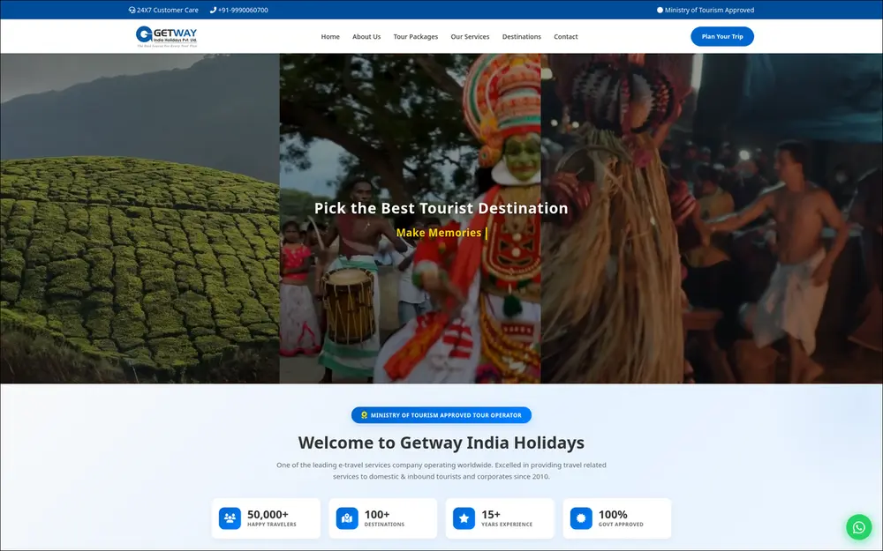This screenshot has width=883, height=551.
Task: Click the '100+' destinations figure
Action: pos(377,515)
